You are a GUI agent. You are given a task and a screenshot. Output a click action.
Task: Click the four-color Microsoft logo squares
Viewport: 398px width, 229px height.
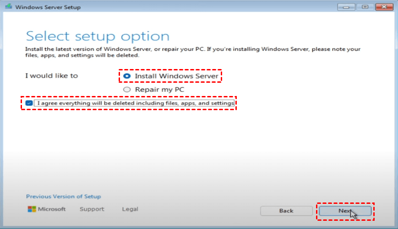[31, 209]
